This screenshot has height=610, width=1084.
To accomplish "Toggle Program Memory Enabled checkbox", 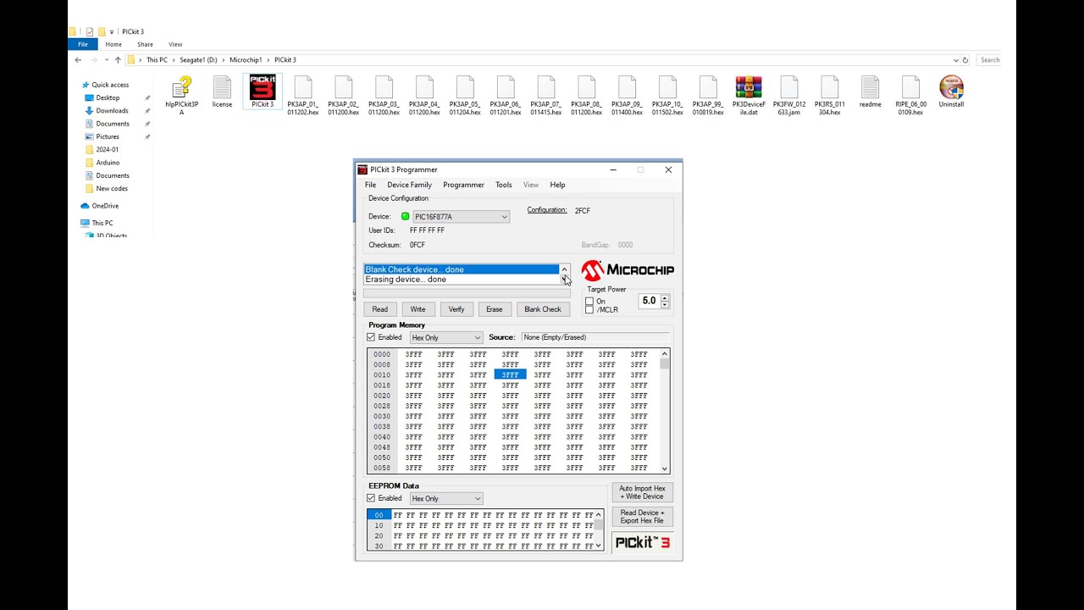I will click(x=371, y=337).
